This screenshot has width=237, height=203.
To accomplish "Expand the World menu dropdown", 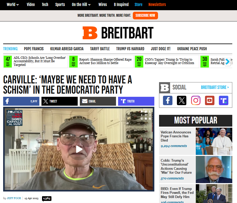I will [13, 4].
